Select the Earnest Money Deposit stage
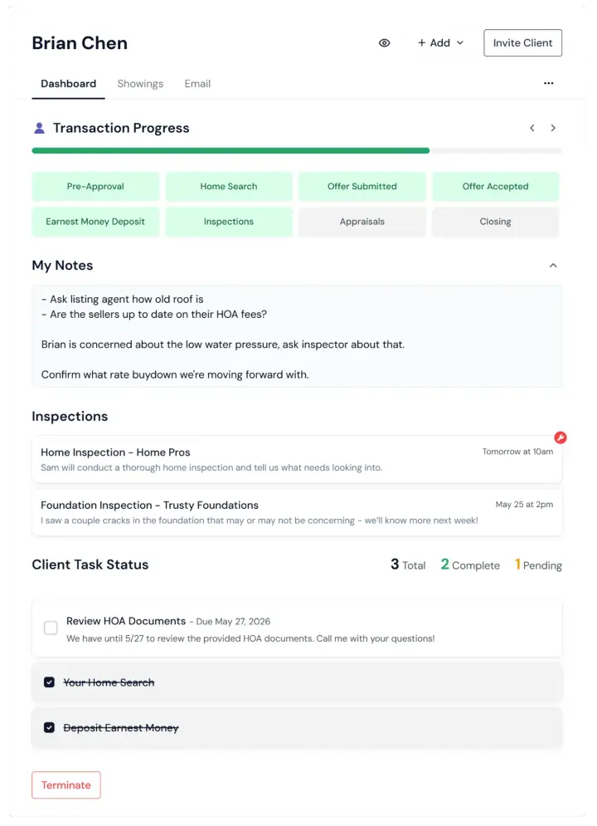 pos(95,222)
